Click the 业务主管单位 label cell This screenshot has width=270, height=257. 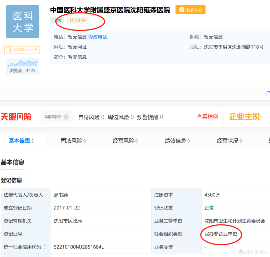tap(176, 221)
